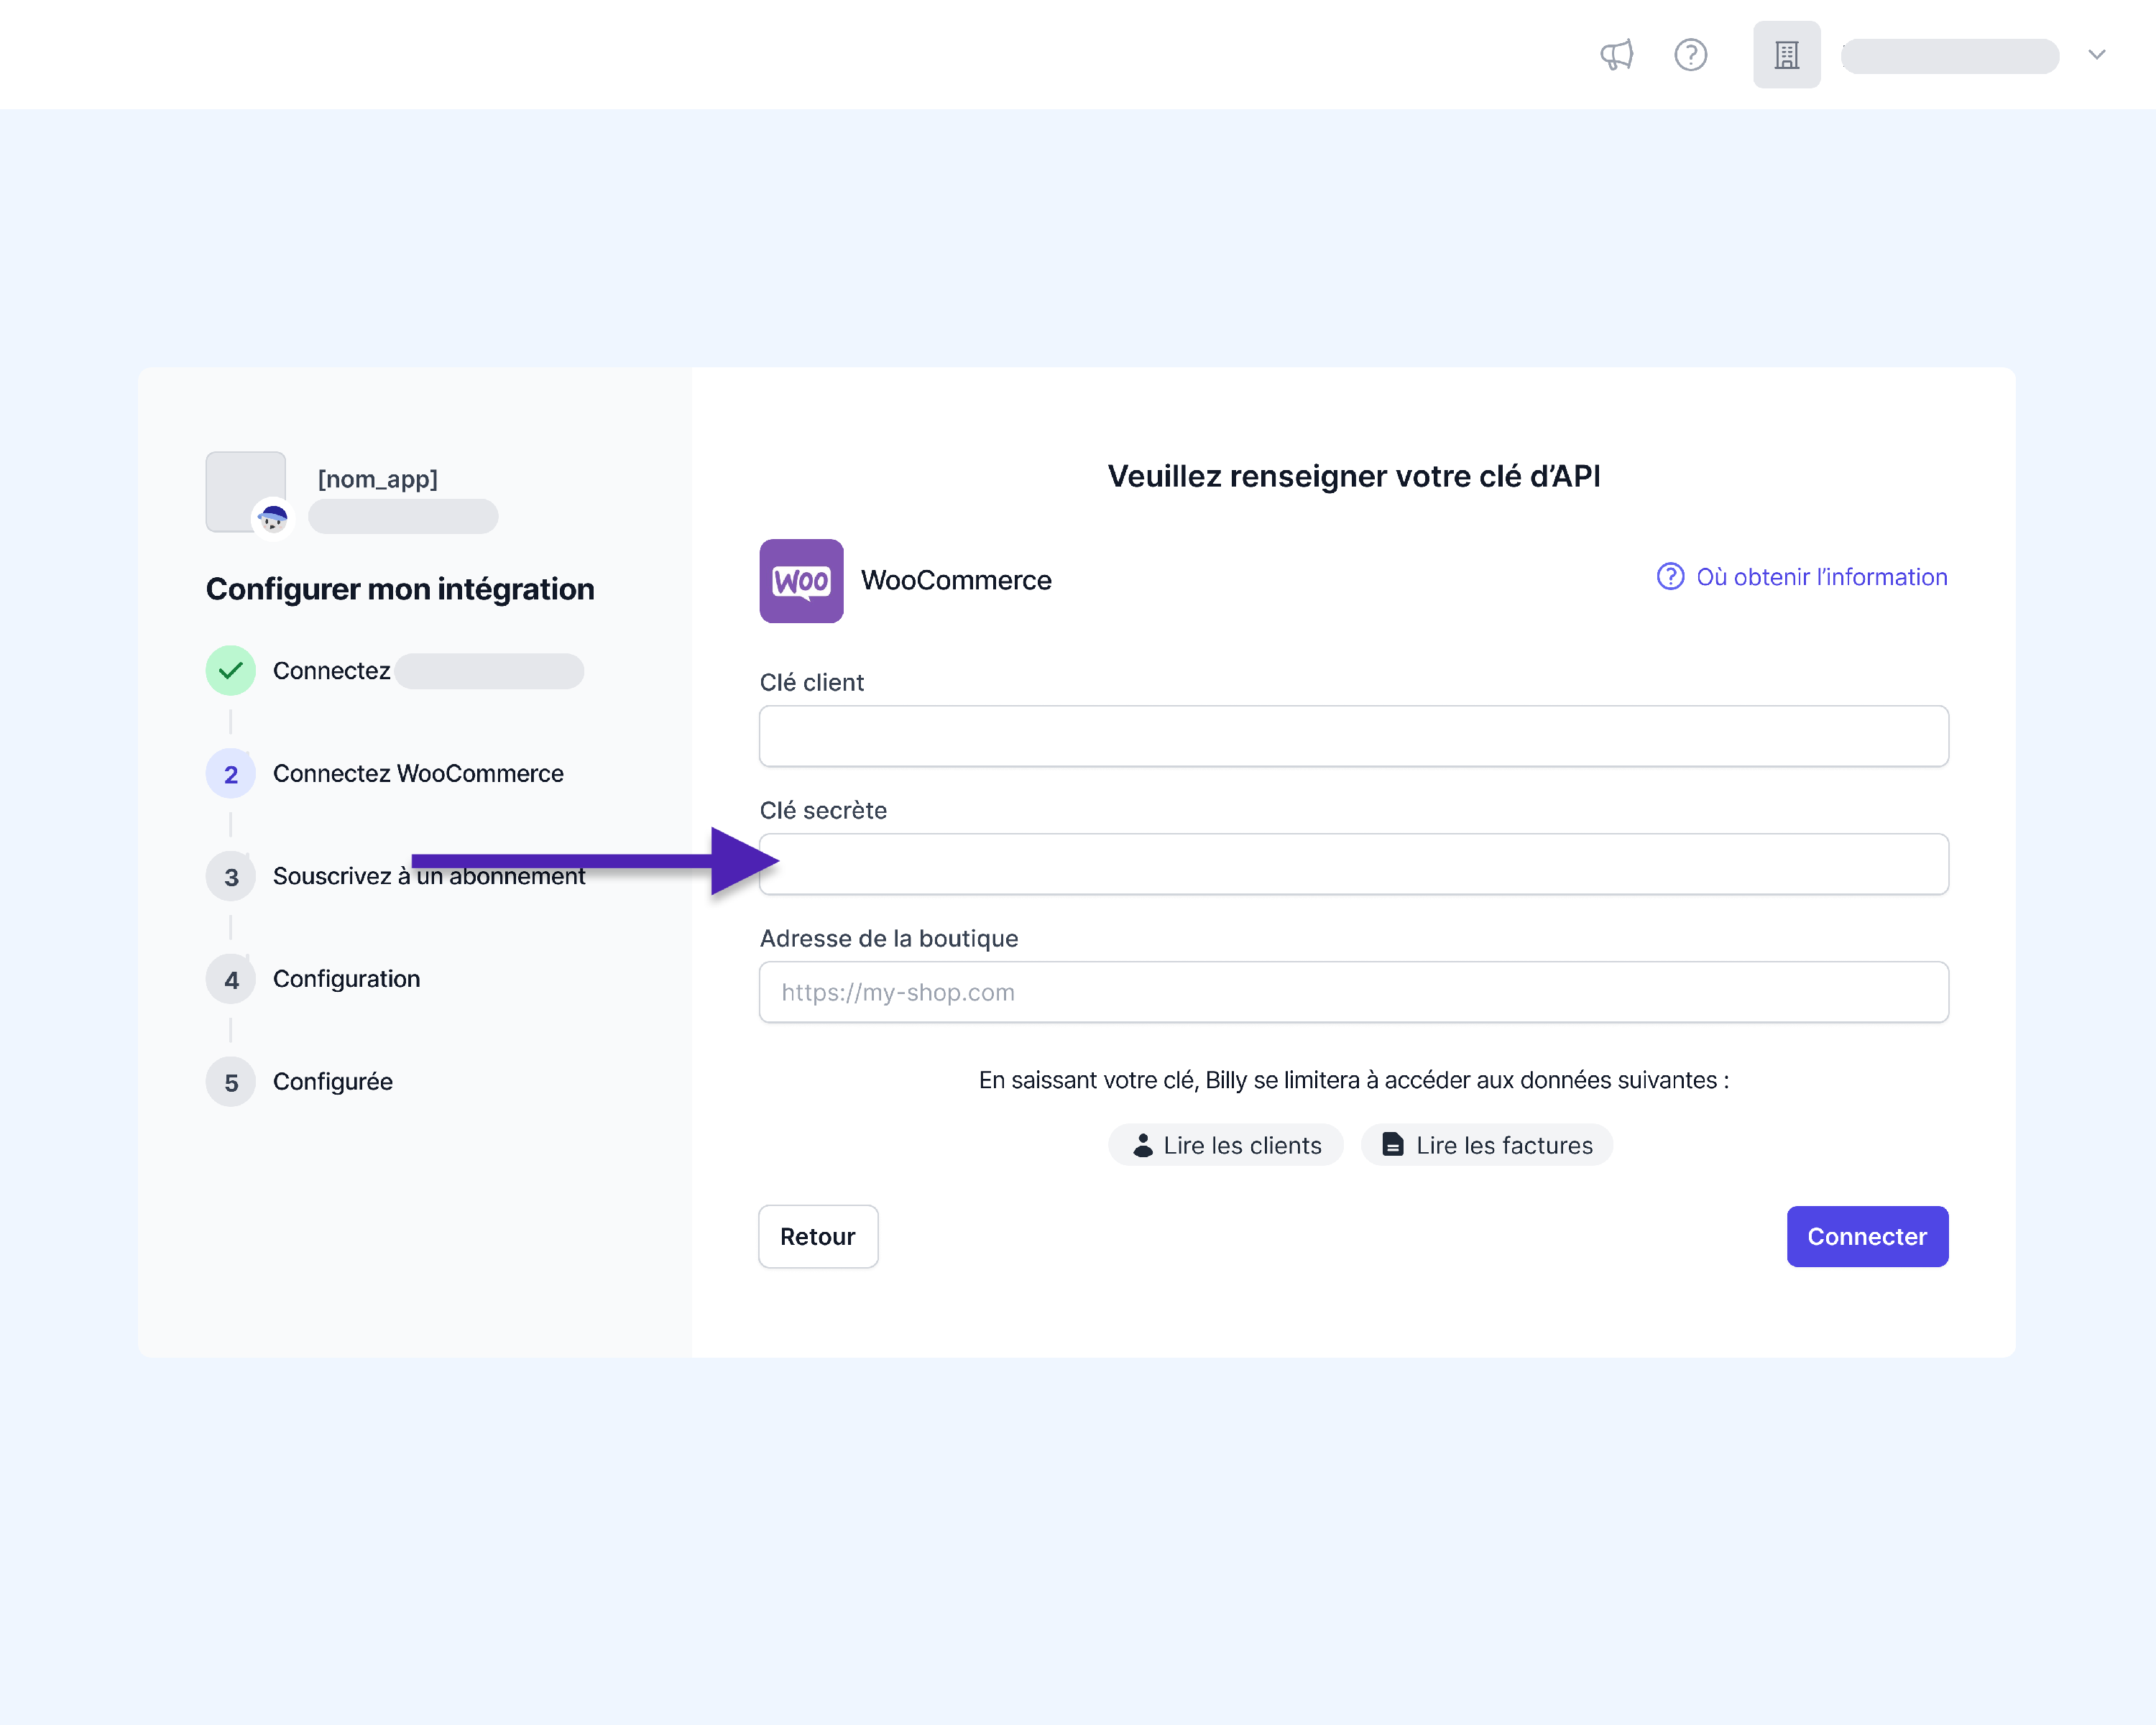This screenshot has height=1725, width=2156.
Task: Open the Où obtenir l'information link
Action: coord(1821,577)
